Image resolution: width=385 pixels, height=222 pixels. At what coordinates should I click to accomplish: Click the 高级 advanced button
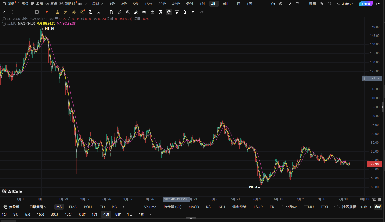(23, 4)
